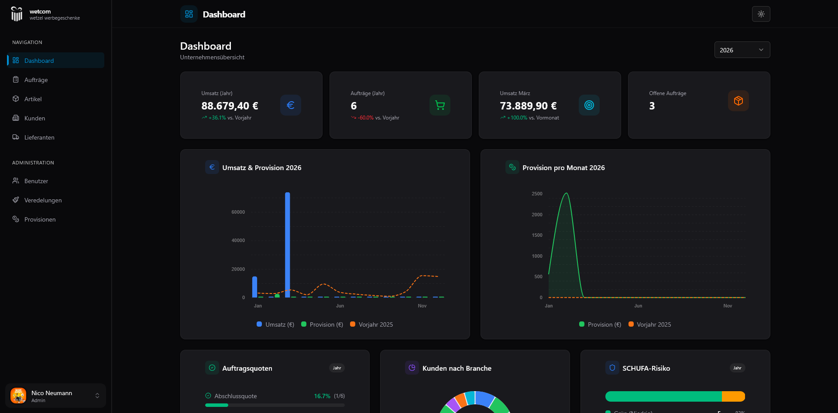
Task: Switch to Jahr view on SCHUFA-Risiko
Action: point(737,368)
